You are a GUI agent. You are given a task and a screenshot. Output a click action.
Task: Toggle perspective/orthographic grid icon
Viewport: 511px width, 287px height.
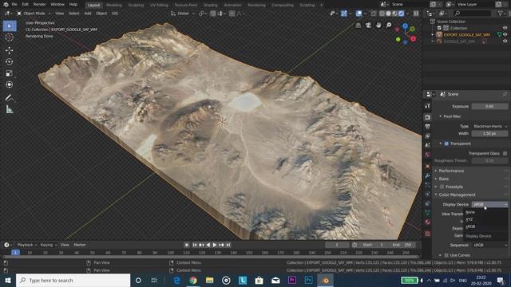coord(358,26)
